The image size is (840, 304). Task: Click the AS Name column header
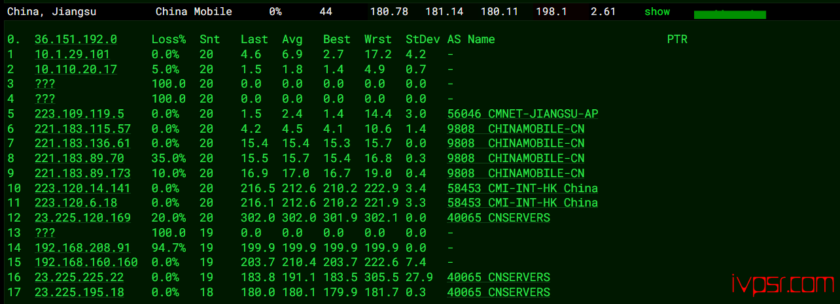(x=471, y=40)
